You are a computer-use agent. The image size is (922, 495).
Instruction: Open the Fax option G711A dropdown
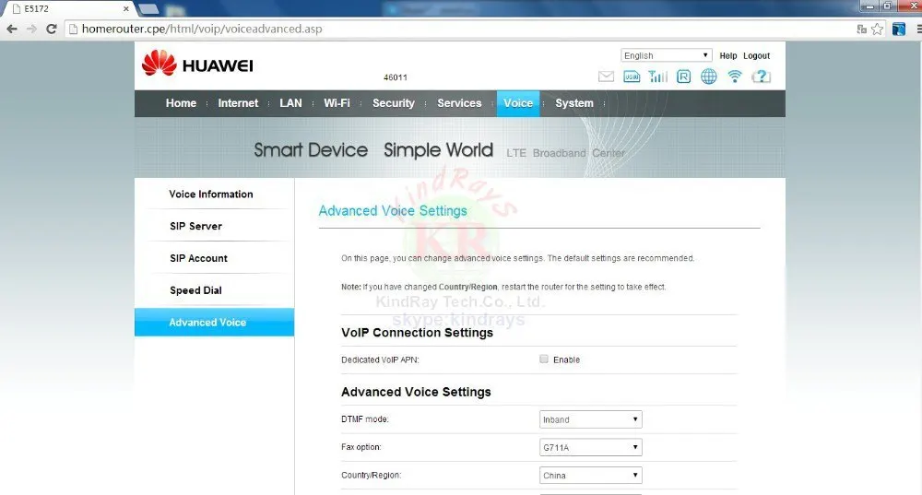pos(590,447)
